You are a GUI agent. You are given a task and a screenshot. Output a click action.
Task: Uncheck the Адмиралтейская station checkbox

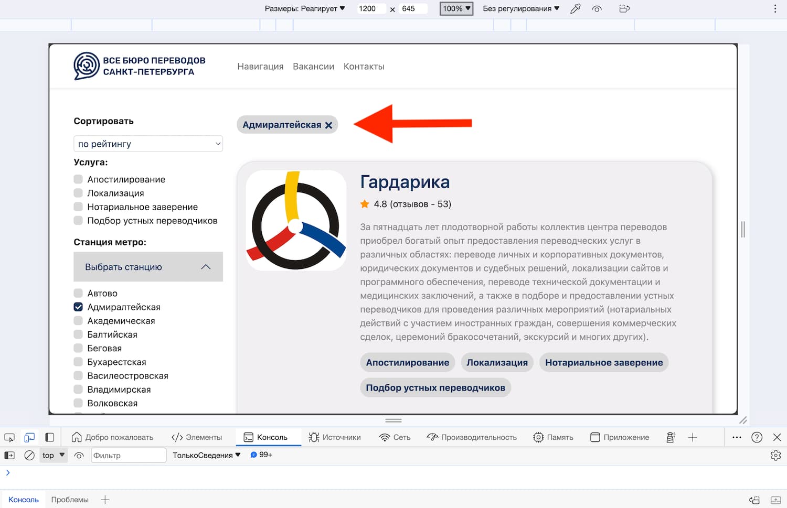(78, 307)
